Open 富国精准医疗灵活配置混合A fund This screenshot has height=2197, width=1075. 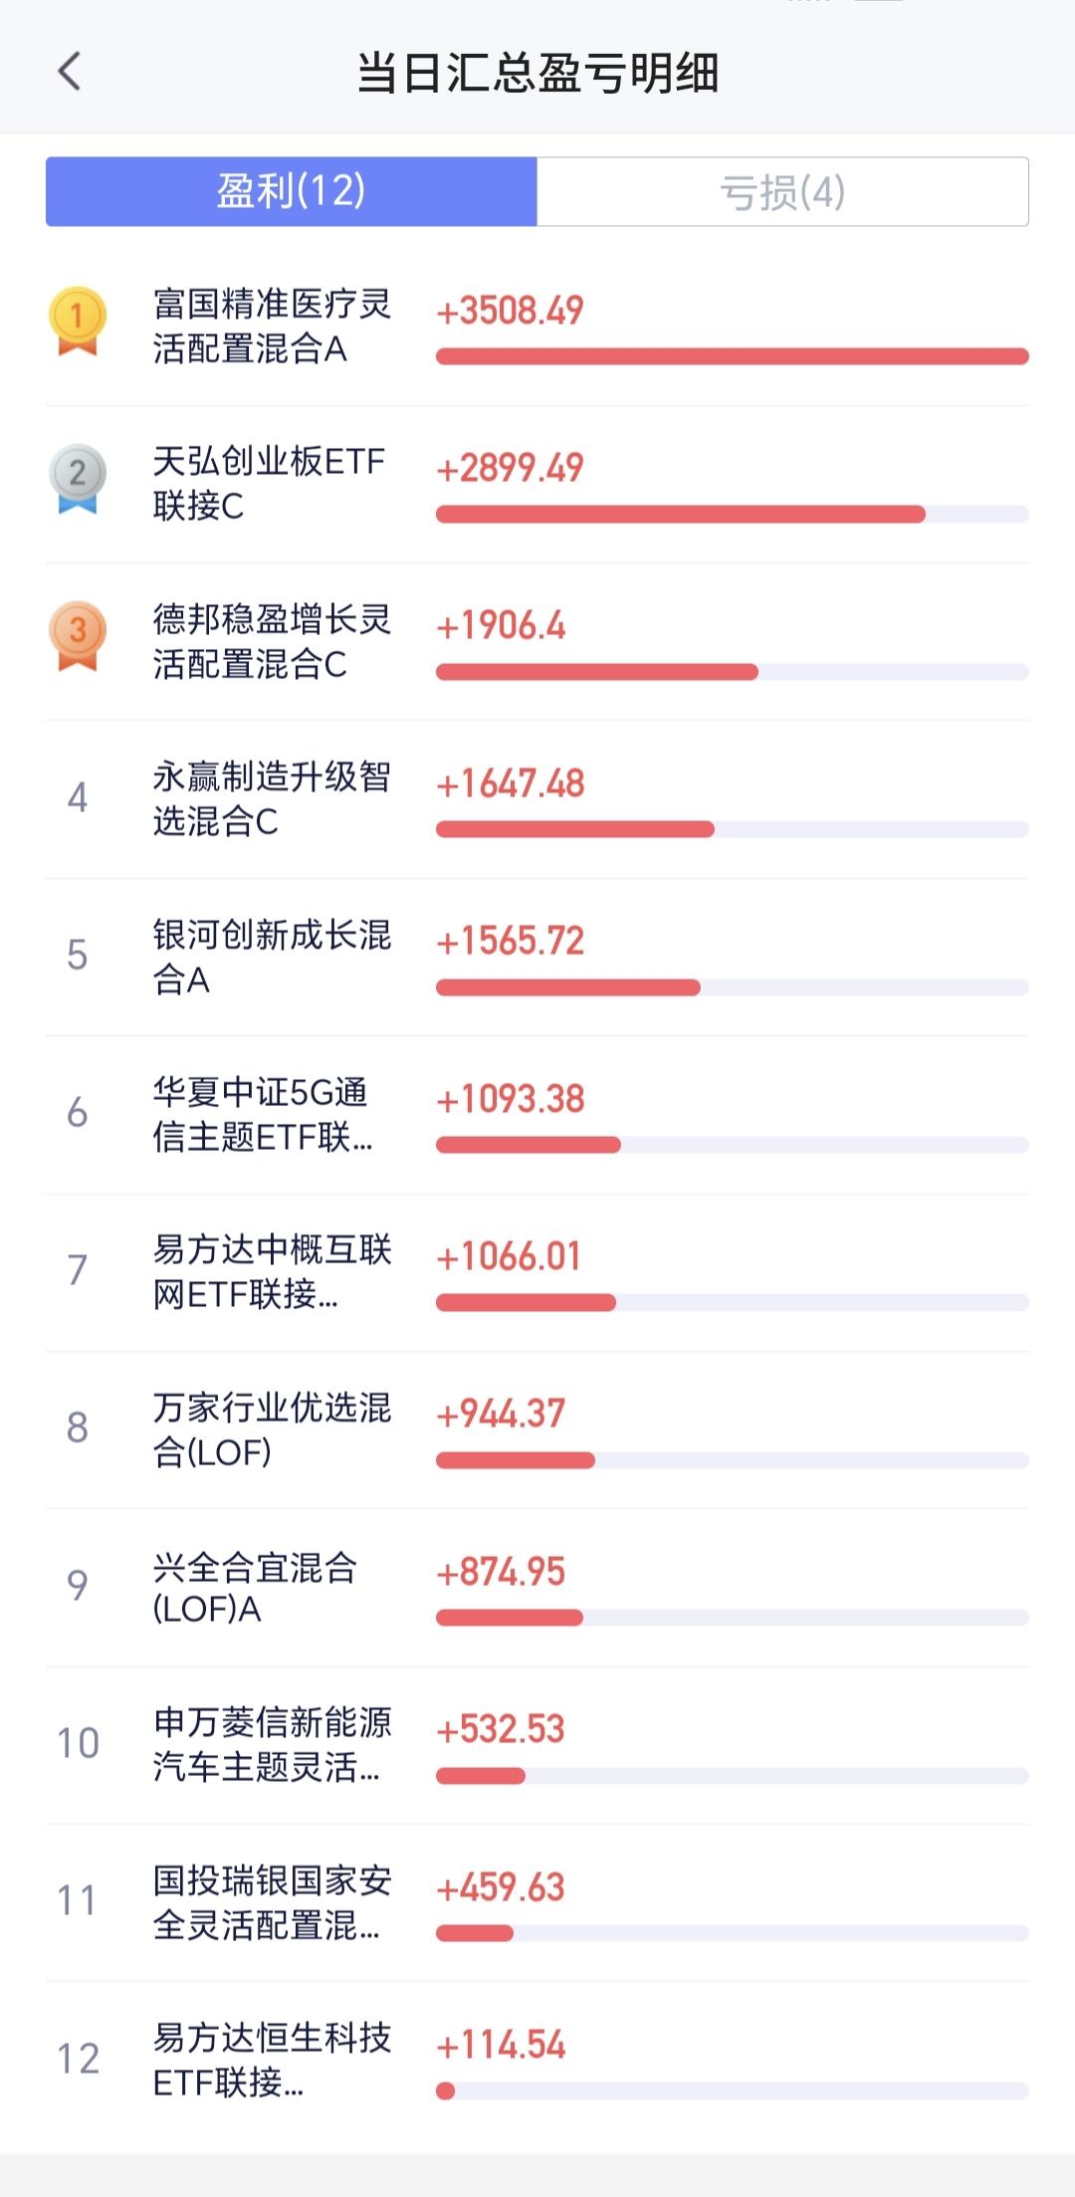[537, 327]
